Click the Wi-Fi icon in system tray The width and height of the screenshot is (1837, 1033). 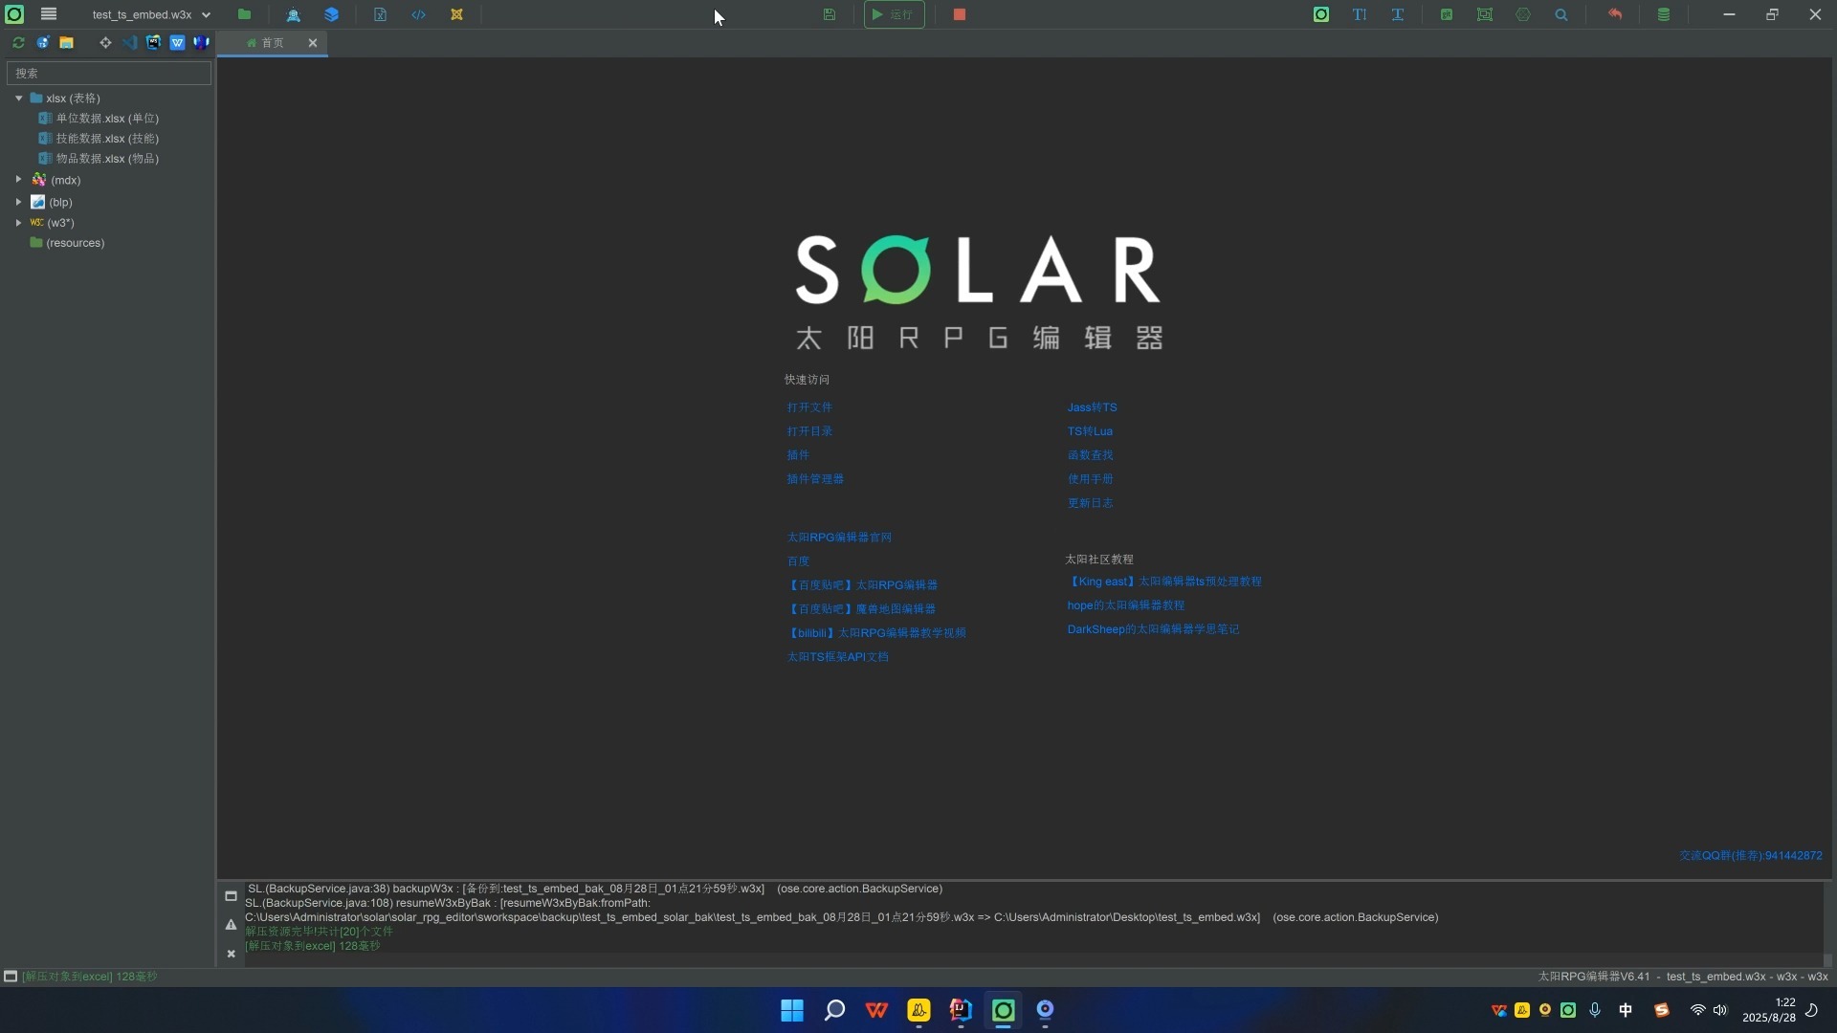[x=1697, y=1010]
